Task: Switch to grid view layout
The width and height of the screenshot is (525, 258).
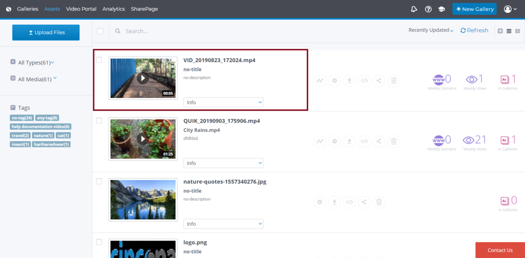Action: pyautogui.click(x=518, y=31)
